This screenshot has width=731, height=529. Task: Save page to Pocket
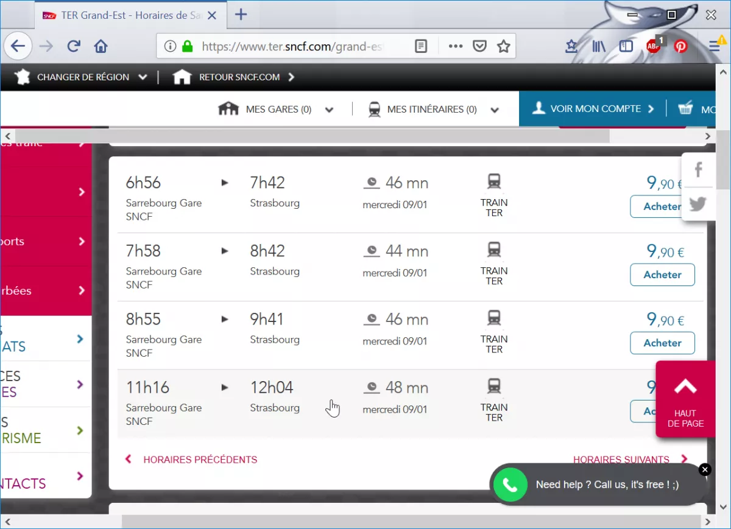tap(480, 46)
